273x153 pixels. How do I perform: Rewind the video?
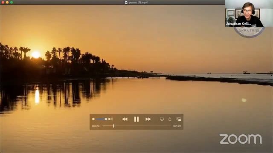[x=125, y=119]
